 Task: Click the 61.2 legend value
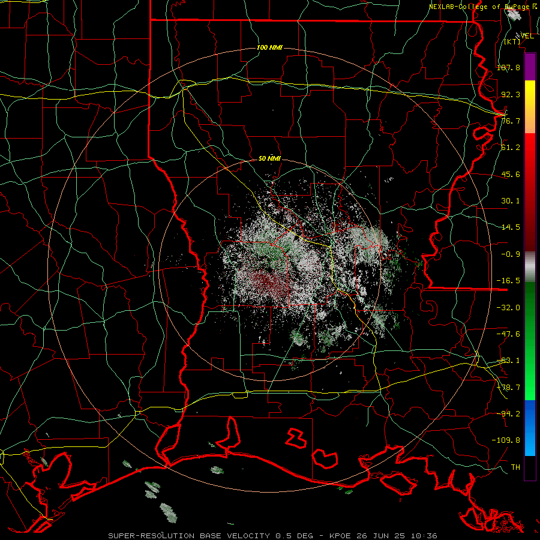click(511, 148)
